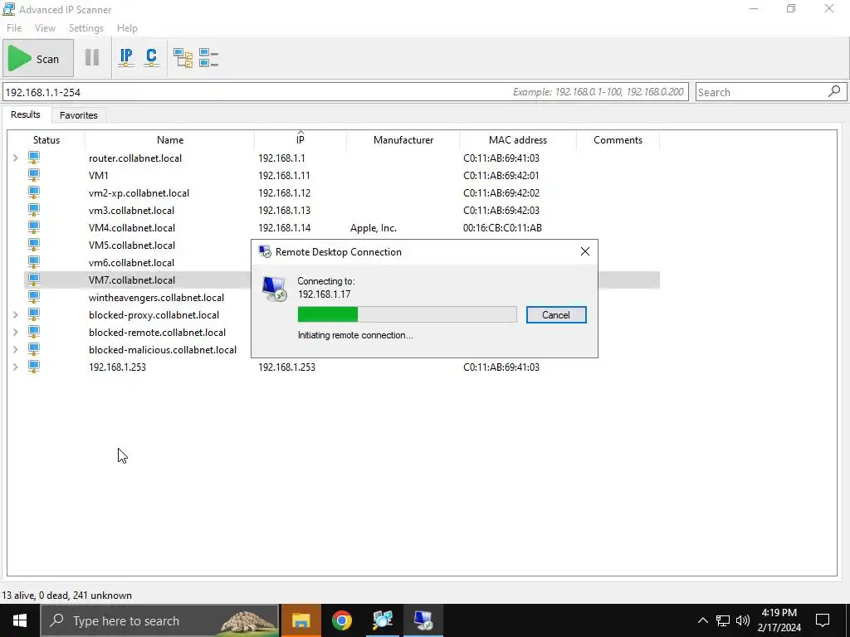This screenshot has width=850, height=637.
Task: Click computer icon for VM7.collabnet.local
Action: pos(33,280)
